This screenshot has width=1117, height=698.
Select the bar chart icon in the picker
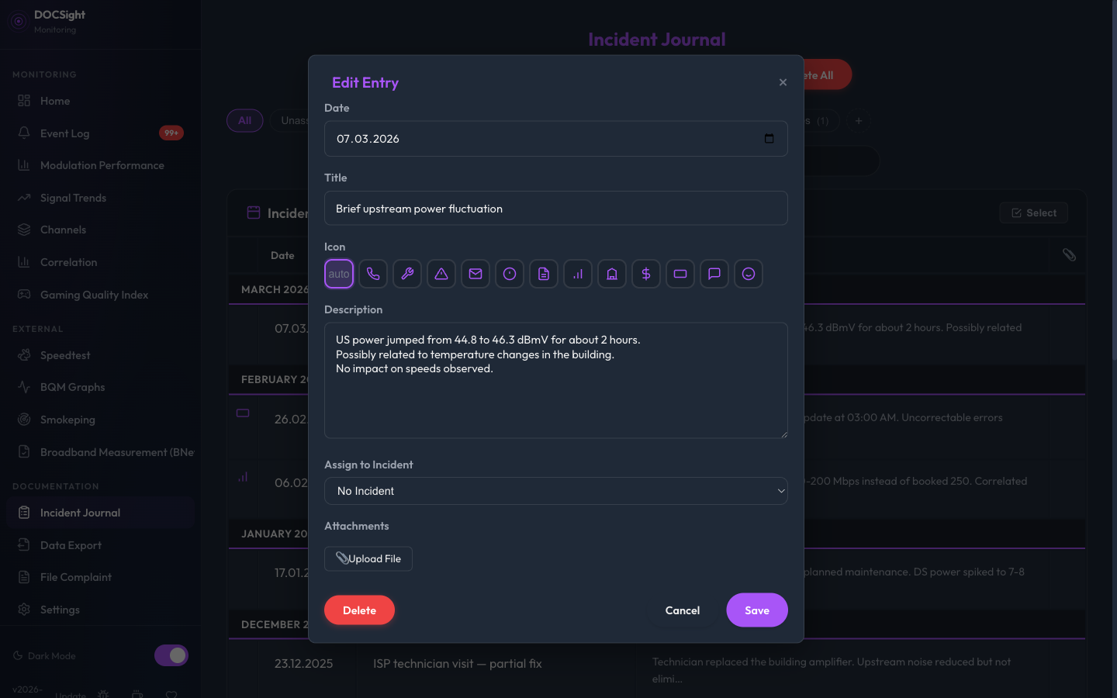578,274
